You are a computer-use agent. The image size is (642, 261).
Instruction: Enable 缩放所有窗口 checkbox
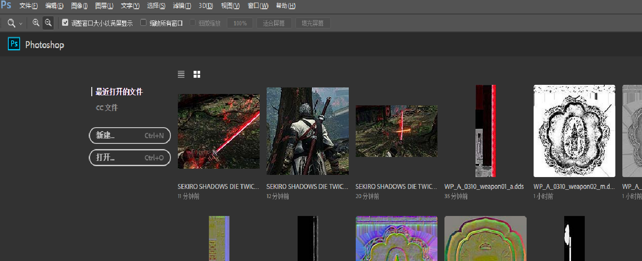(143, 23)
